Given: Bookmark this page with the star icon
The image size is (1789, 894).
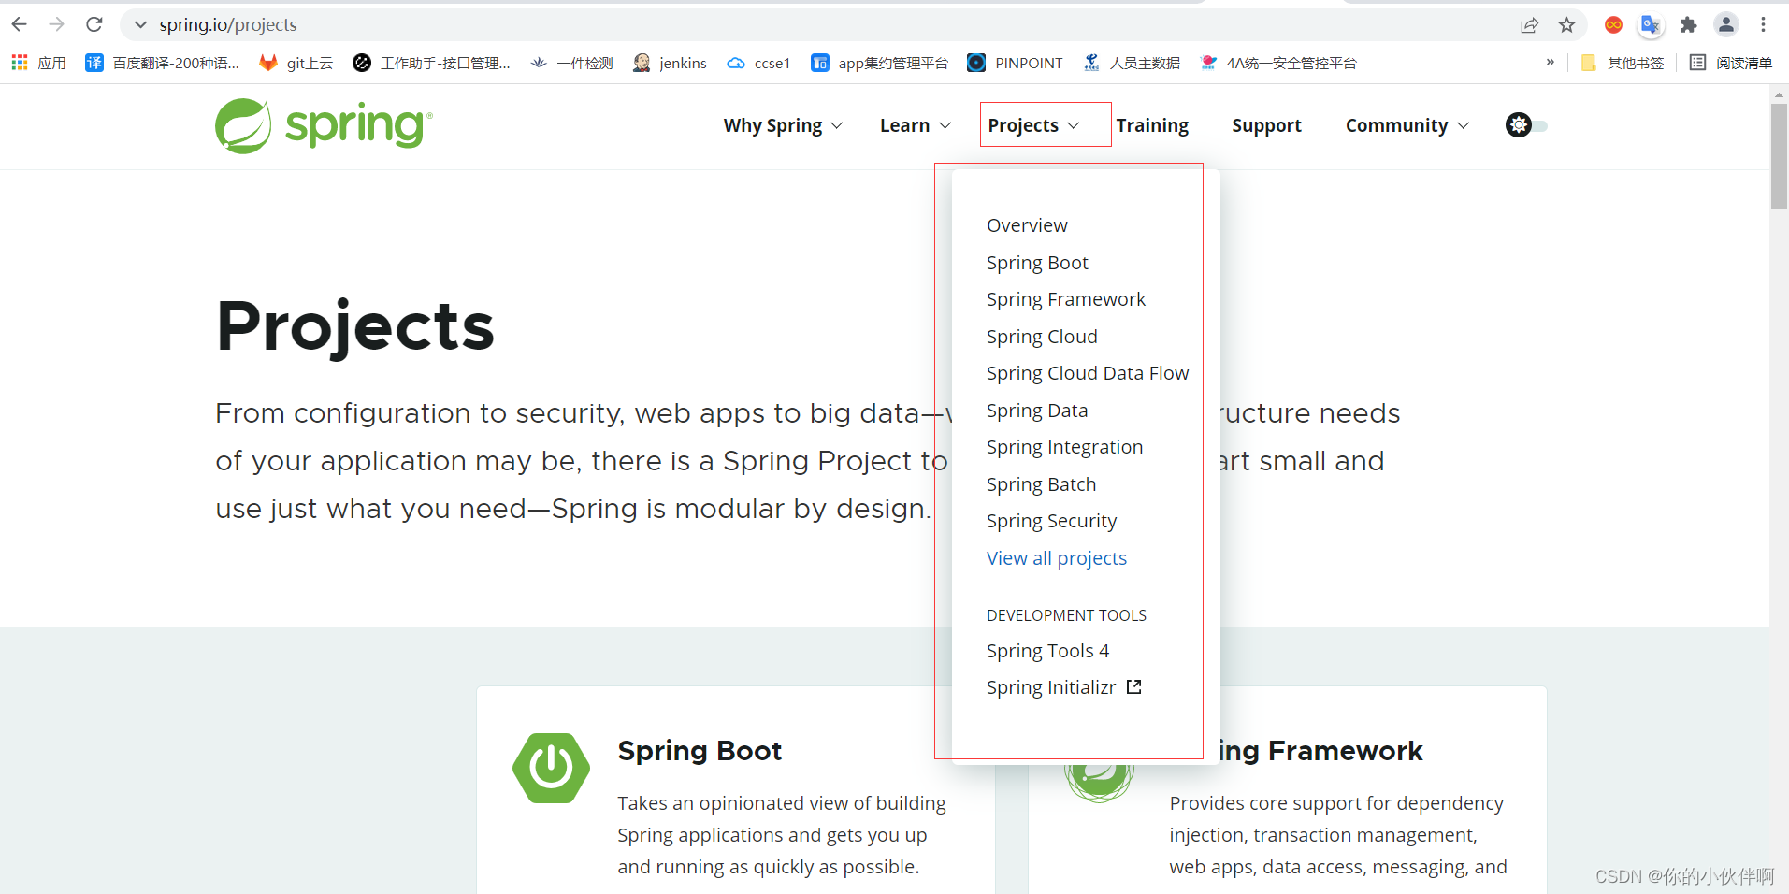Looking at the screenshot, I should 1567,25.
